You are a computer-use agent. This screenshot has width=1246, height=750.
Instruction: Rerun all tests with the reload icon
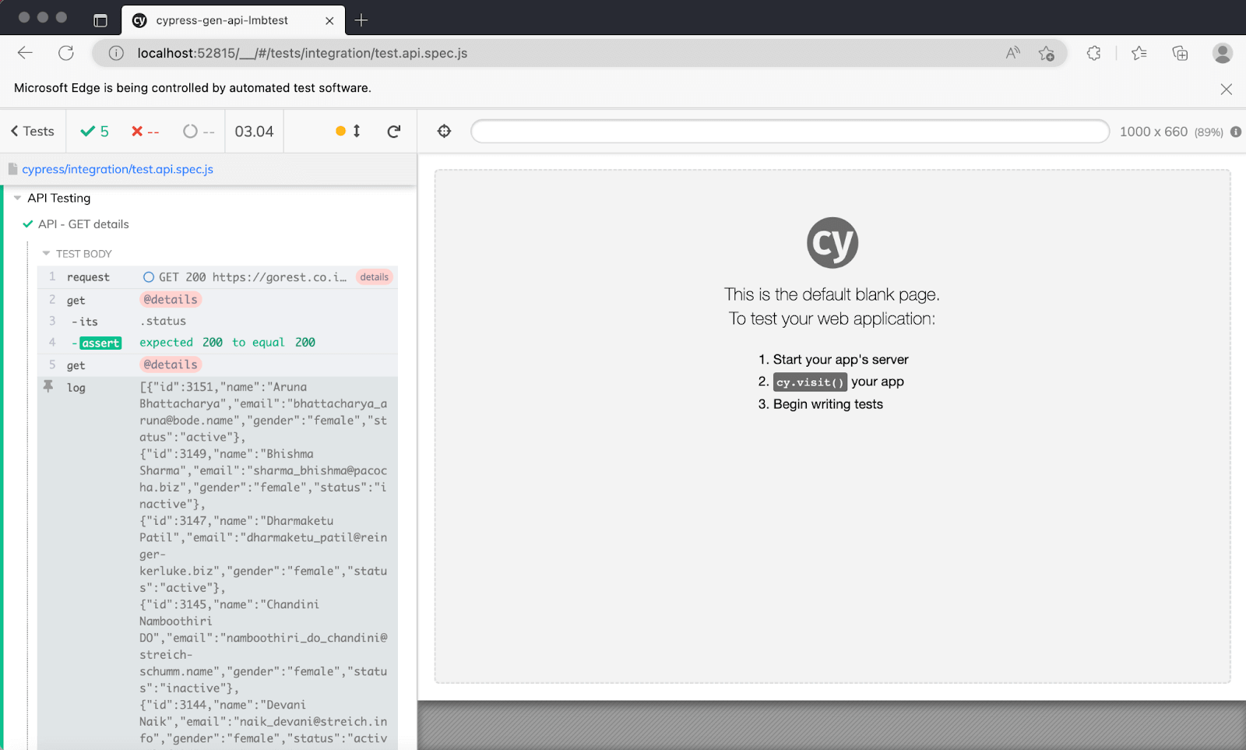point(394,131)
